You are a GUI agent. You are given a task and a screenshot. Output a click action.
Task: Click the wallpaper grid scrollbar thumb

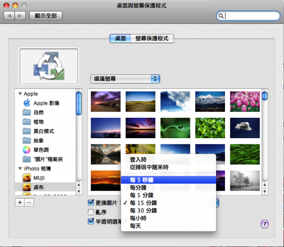click(264, 96)
